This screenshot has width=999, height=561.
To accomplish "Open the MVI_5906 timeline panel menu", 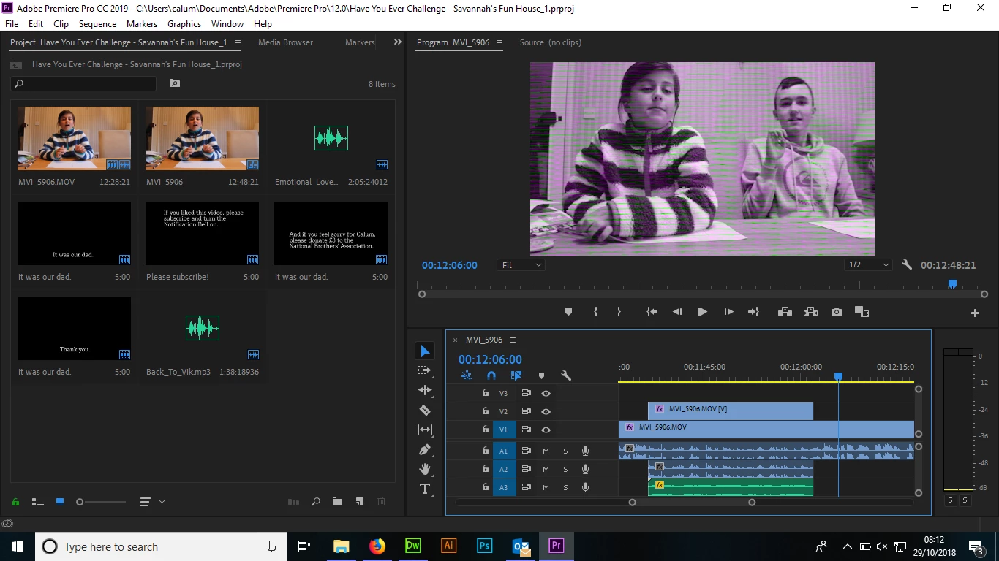I will click(513, 340).
